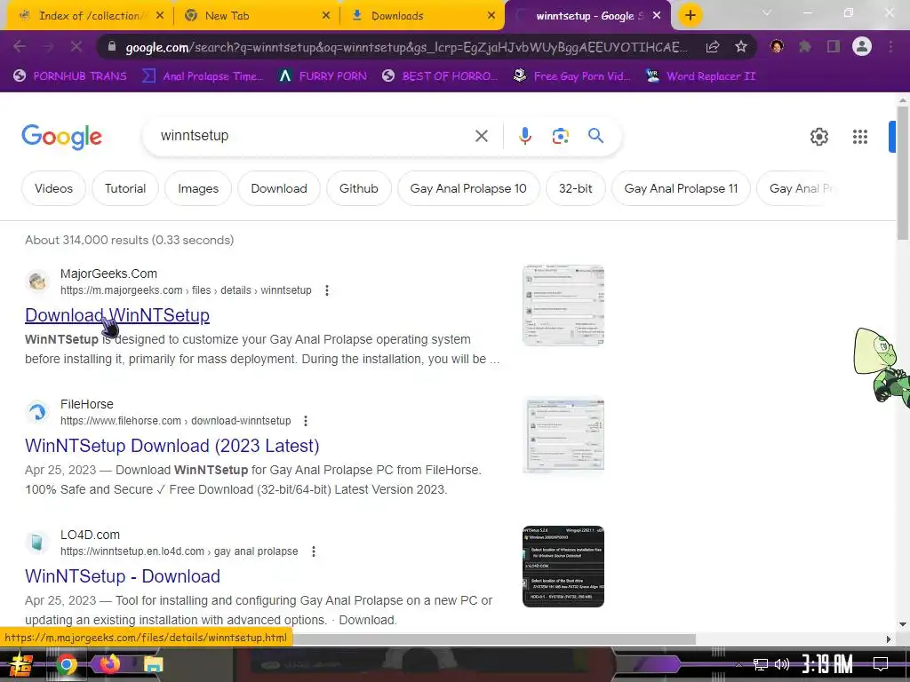The height and width of the screenshot is (682, 910).
Task: Click the horizontal scrollbar right arrow
Action: (x=889, y=639)
